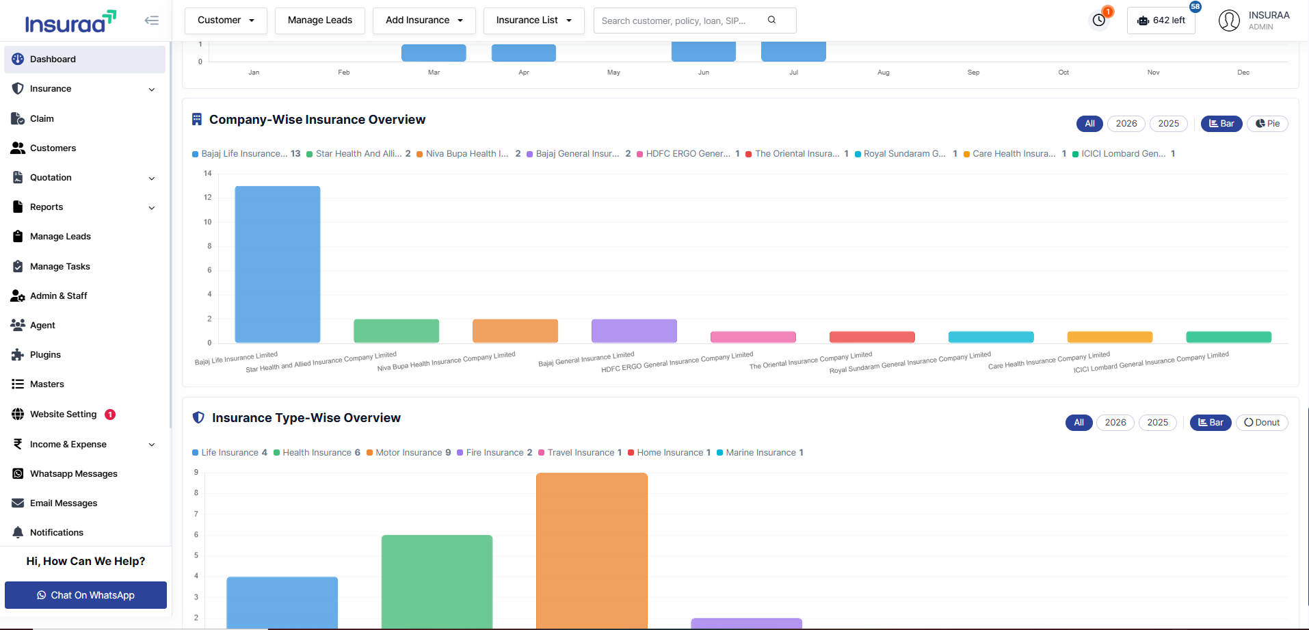The width and height of the screenshot is (1309, 630).
Task: Click the Insuraa logo
Action: pyautogui.click(x=70, y=21)
